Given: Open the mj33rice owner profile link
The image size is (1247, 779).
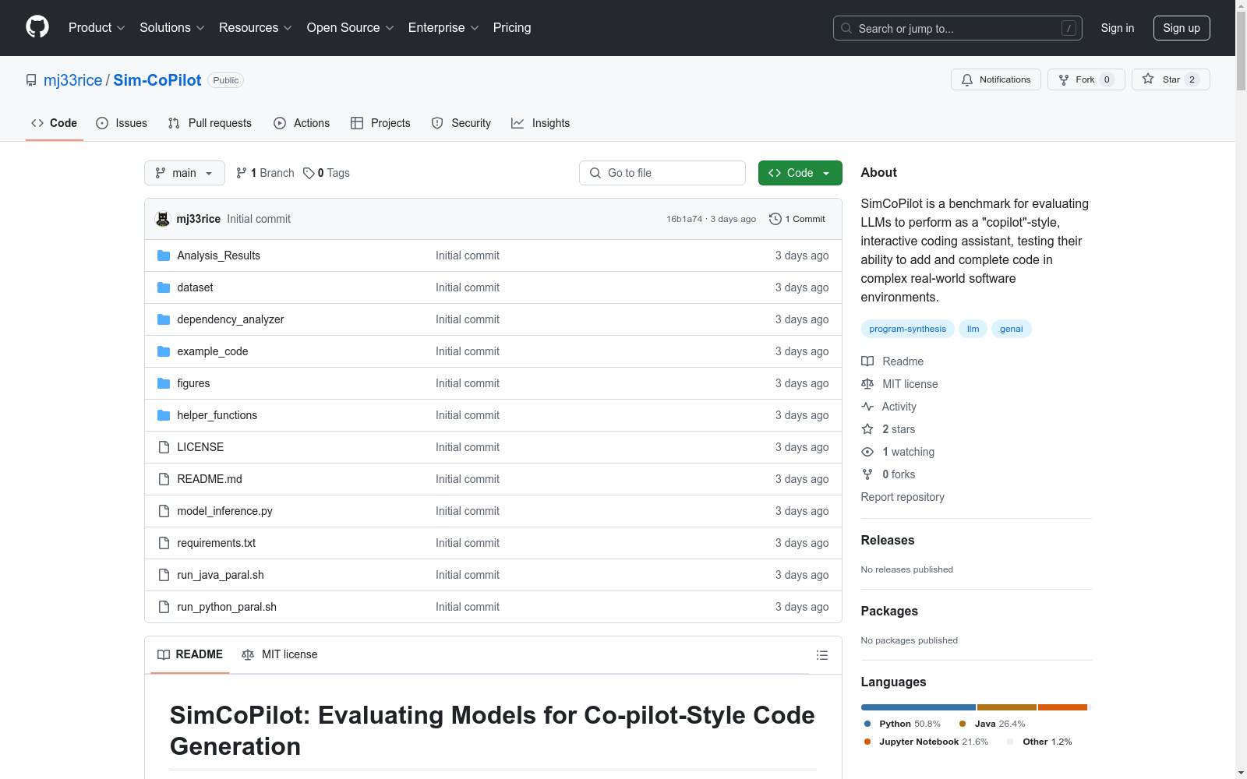Looking at the screenshot, I should 73,80.
